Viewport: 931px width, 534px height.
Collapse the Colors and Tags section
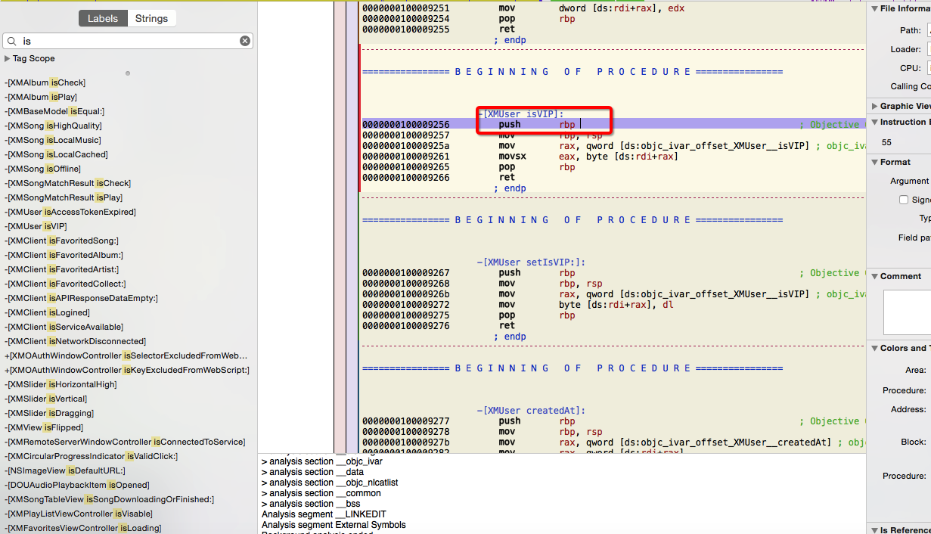(874, 348)
